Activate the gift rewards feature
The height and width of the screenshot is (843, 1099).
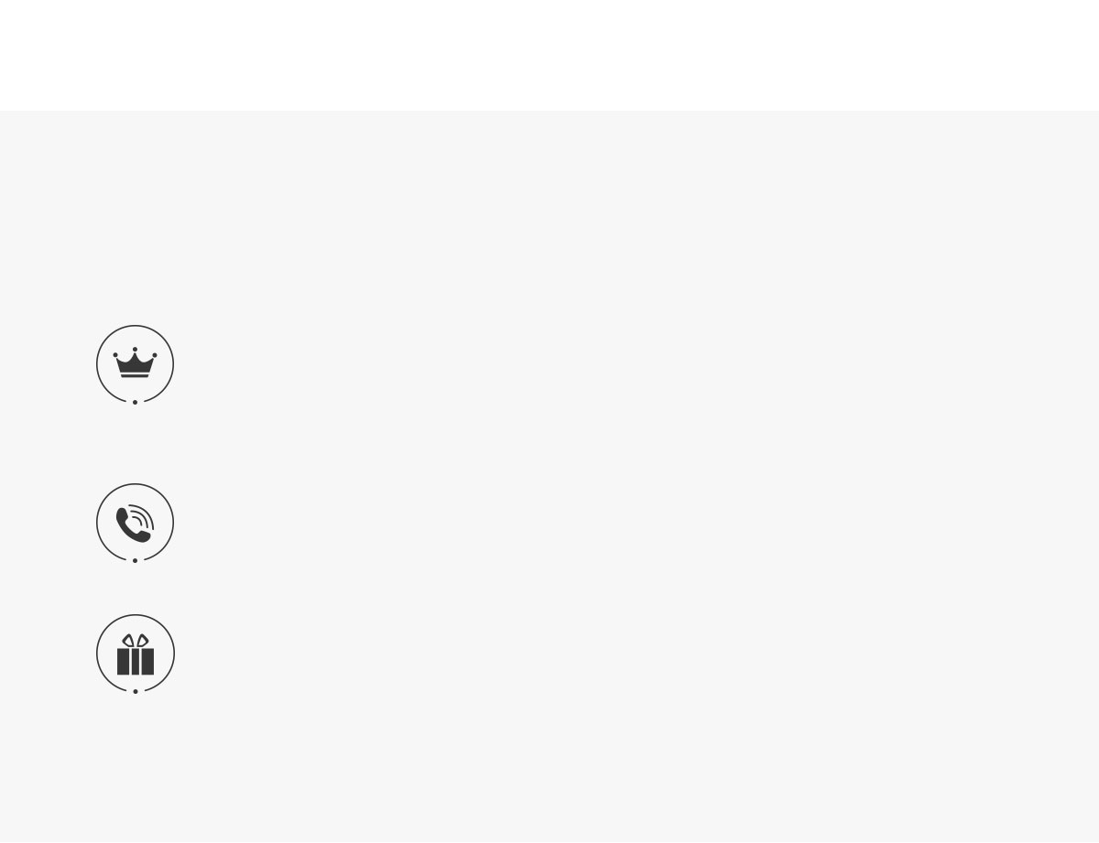coord(135,654)
